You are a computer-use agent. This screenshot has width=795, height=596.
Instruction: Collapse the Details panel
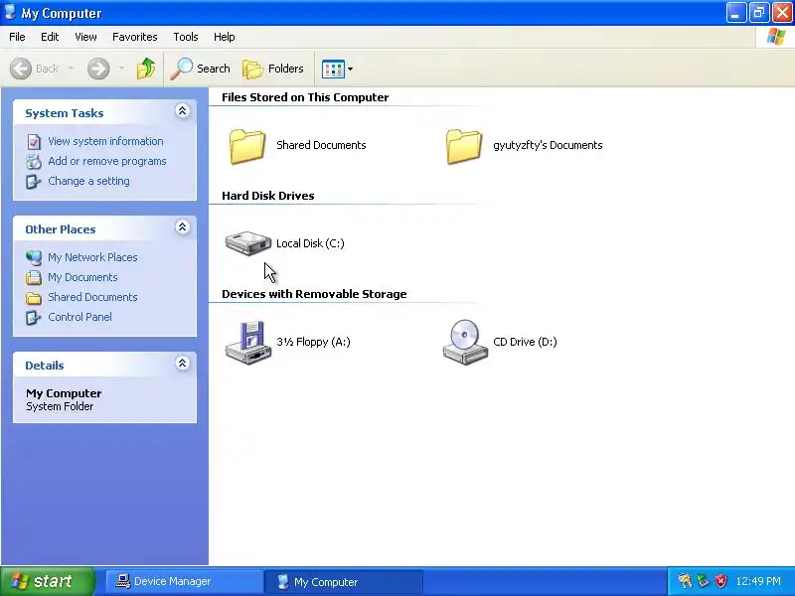182,363
